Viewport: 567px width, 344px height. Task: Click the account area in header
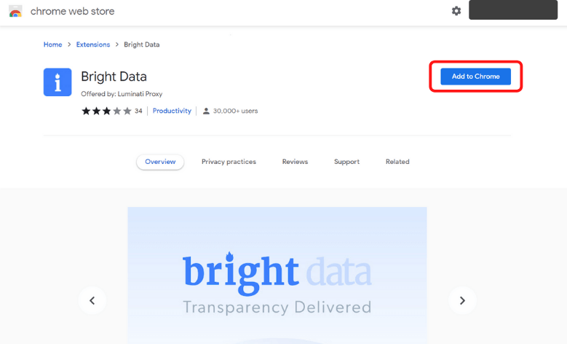[512, 11]
